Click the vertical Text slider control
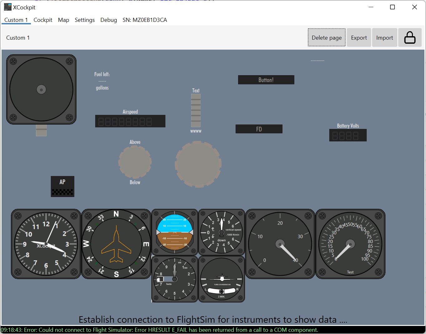Viewport: 426px width, 334px height. tap(196, 111)
